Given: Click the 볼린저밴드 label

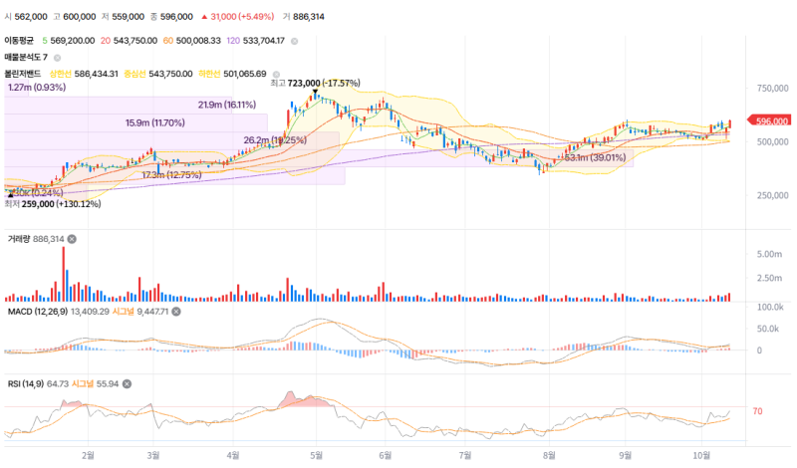Looking at the screenshot, I should coord(23,74).
